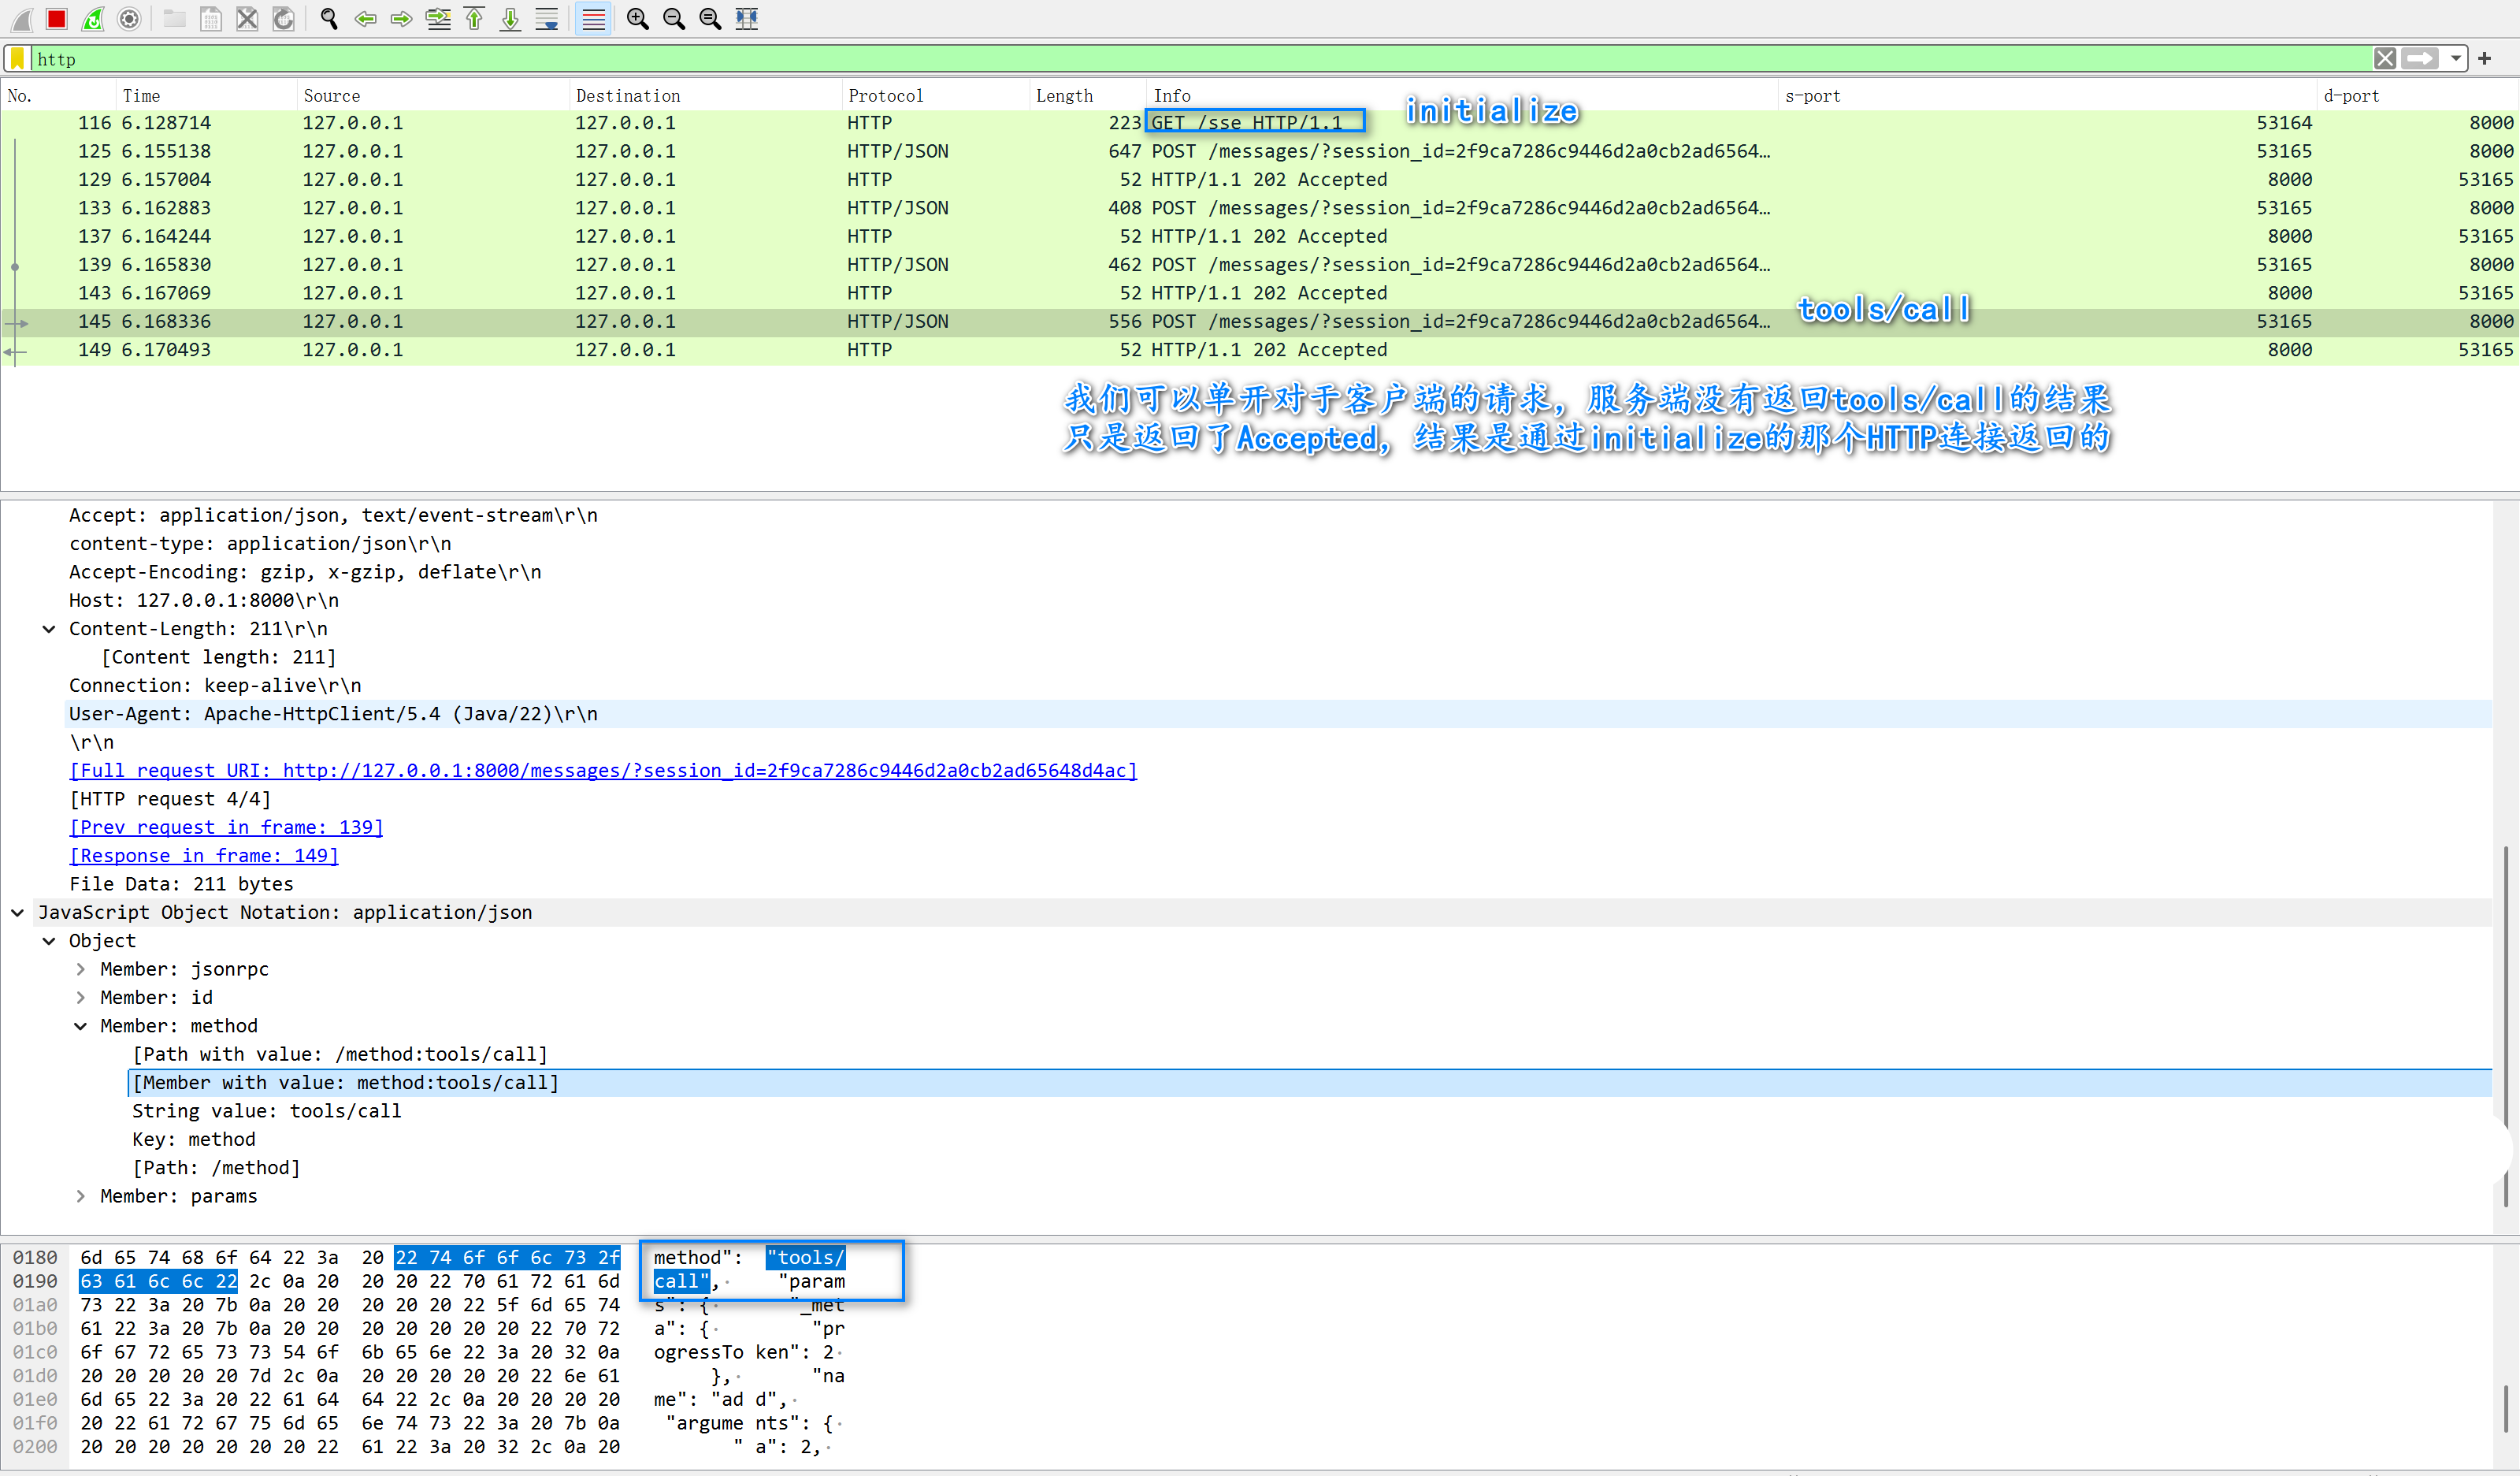Select packet 133 POST messages row
This screenshot has width=2520, height=1476.
click(1260, 208)
